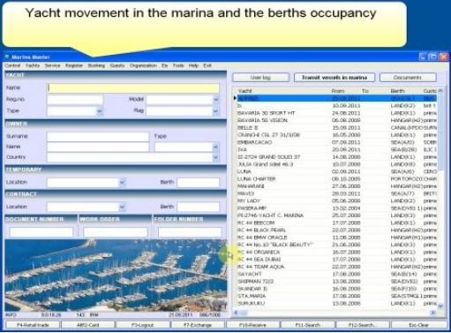Click the Temporary Berth field

(199, 182)
